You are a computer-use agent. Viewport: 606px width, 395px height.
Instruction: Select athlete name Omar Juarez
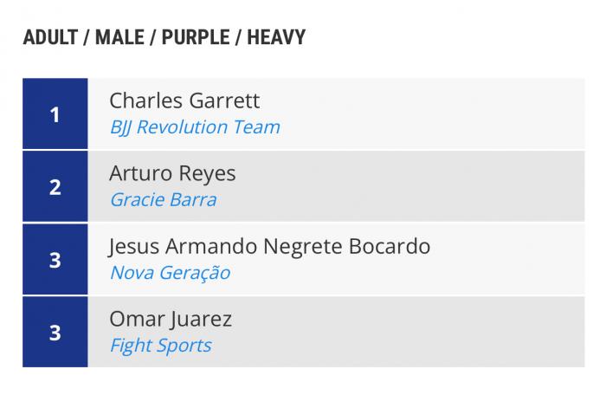click(x=171, y=319)
